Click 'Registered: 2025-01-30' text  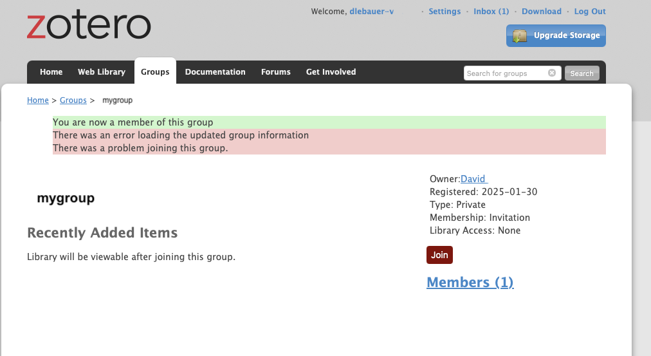coord(483,191)
